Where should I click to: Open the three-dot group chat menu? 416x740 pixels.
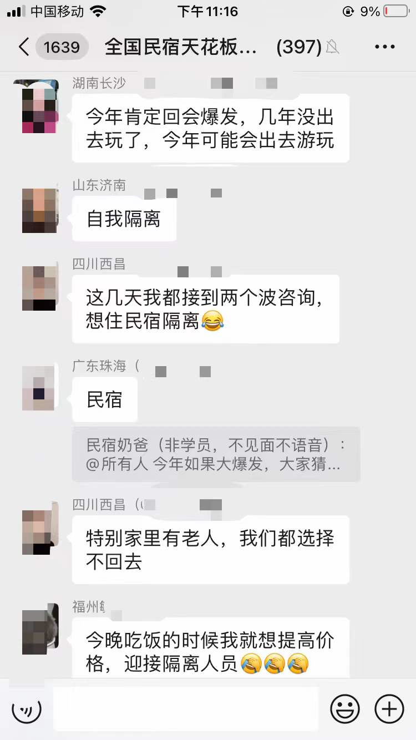pyautogui.click(x=385, y=47)
